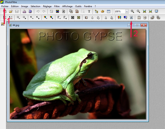
Task: Decrease gamma correction icon
Action: tap(59, 17)
